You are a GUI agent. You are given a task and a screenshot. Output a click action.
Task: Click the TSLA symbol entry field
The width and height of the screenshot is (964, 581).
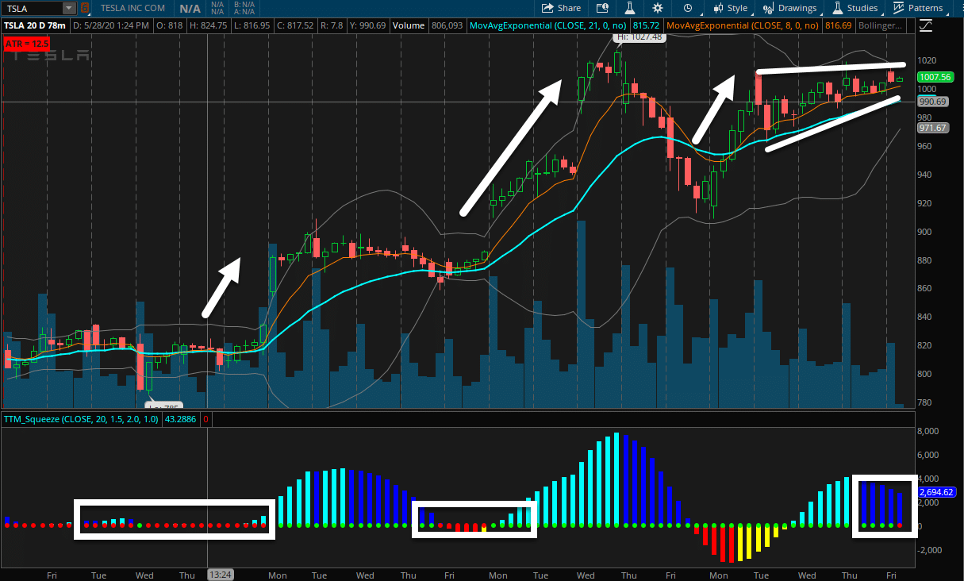[x=32, y=8]
